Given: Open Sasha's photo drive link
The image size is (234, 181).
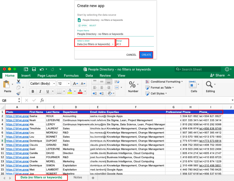Looking at the screenshot, I should (x=17, y=116).
